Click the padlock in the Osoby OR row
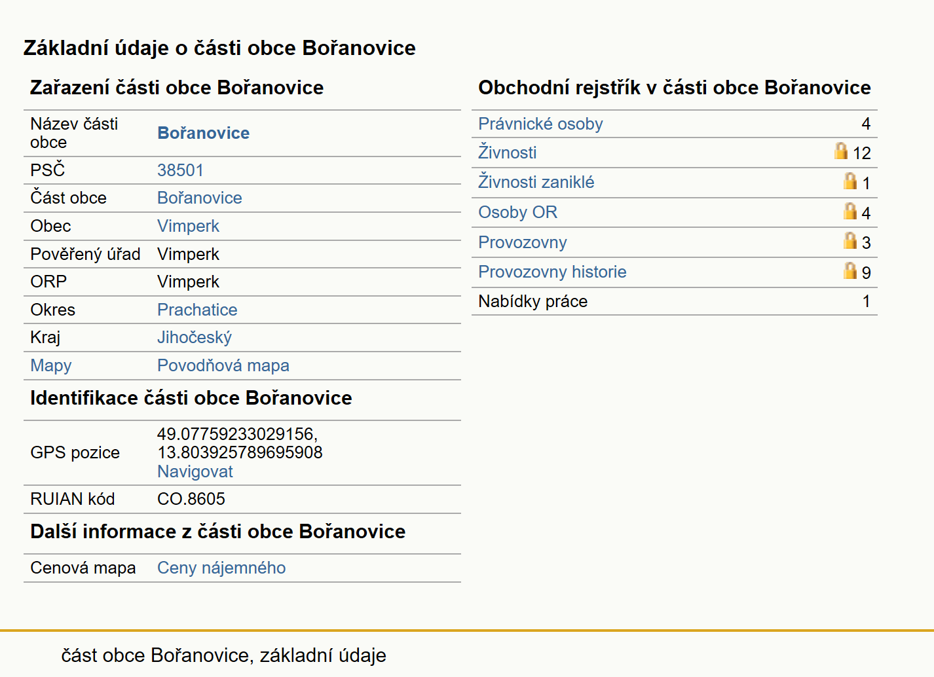 850,211
